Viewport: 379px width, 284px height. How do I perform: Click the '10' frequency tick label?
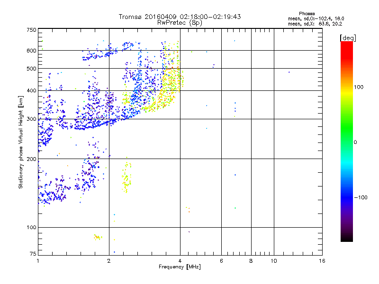coord(274,261)
